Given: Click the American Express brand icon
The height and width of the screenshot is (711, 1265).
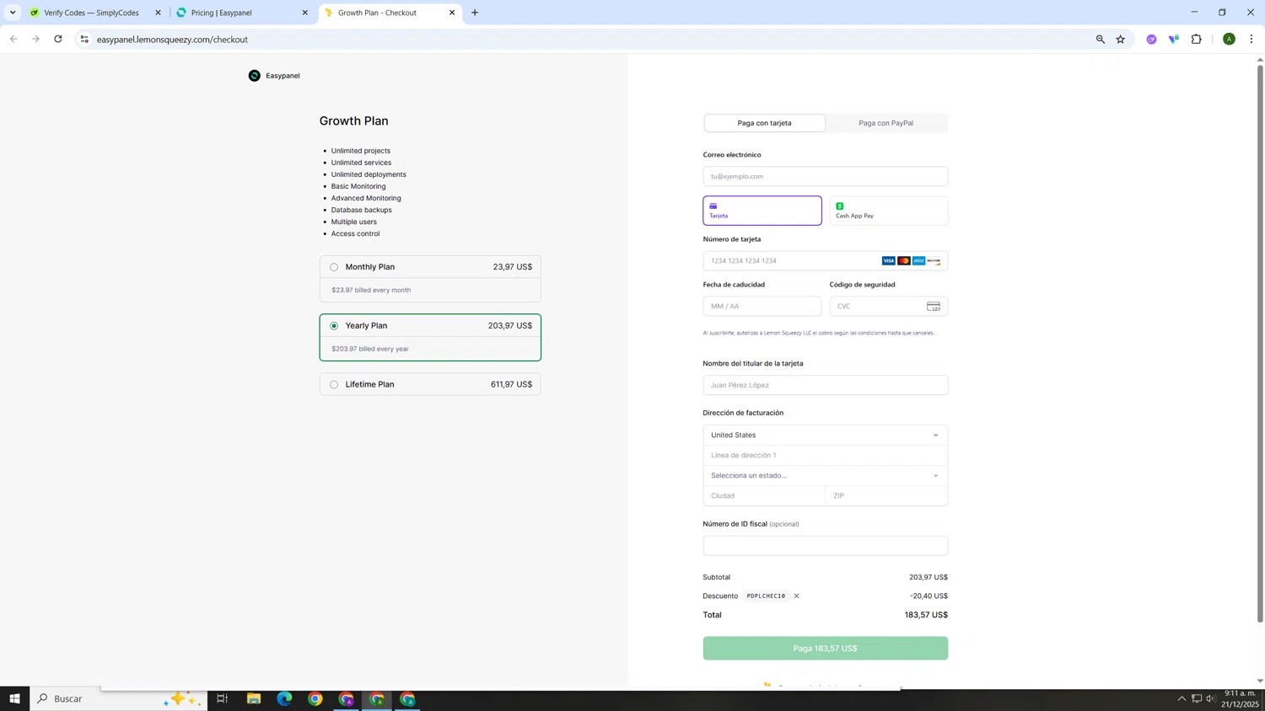Looking at the screenshot, I should [918, 260].
